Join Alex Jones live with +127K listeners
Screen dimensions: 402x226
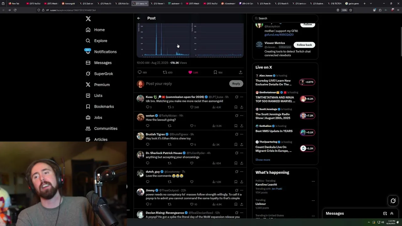click(307, 82)
